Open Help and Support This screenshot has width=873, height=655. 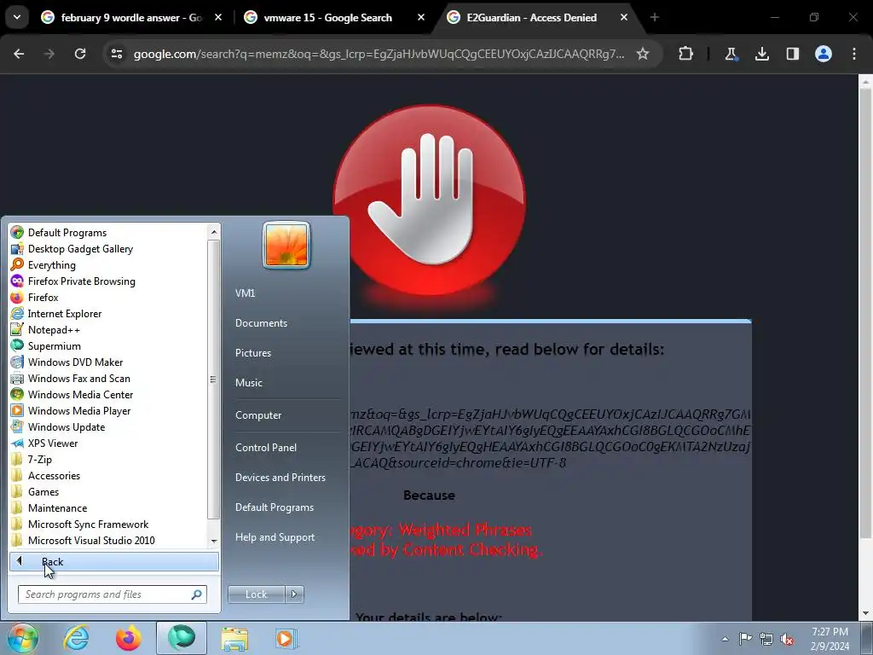pyautogui.click(x=275, y=537)
